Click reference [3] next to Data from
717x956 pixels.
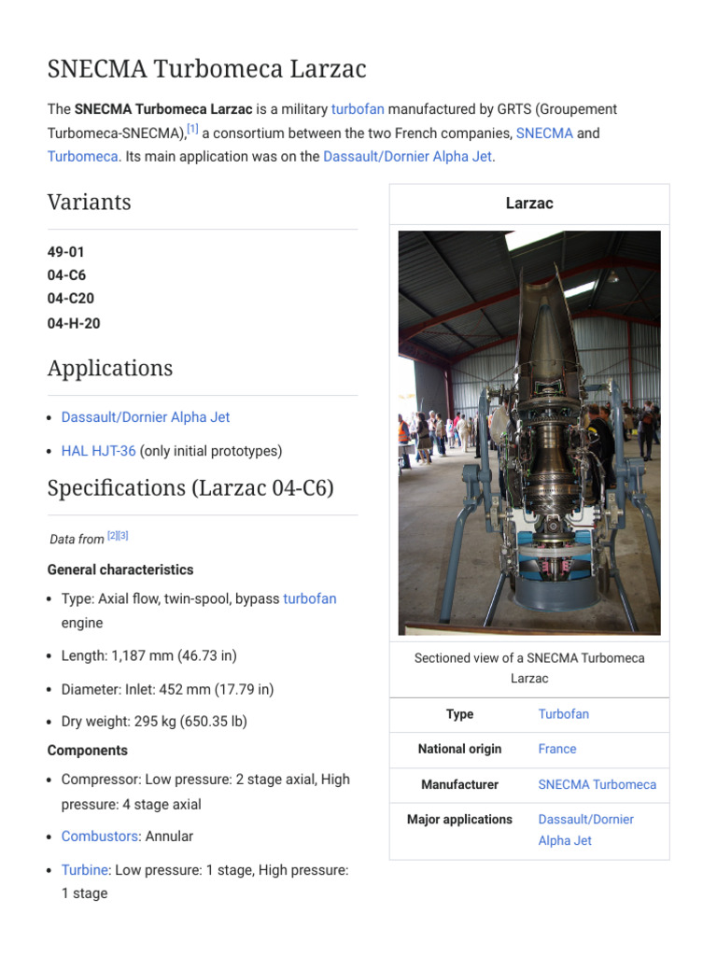pos(123,535)
